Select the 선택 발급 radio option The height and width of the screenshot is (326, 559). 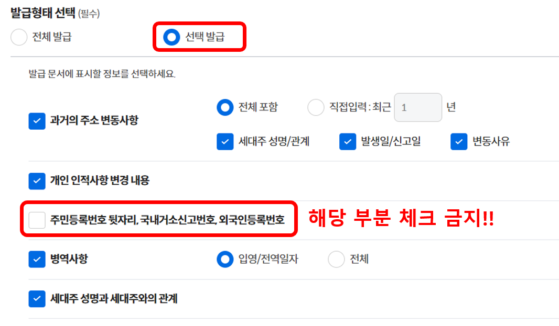[171, 37]
